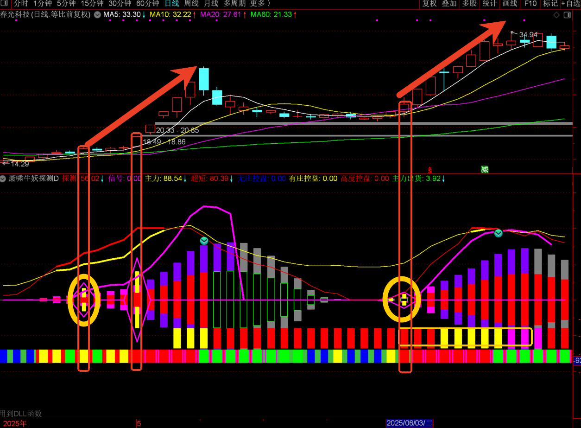
Task: Switch to the 周线 period tab
Action: point(191,4)
